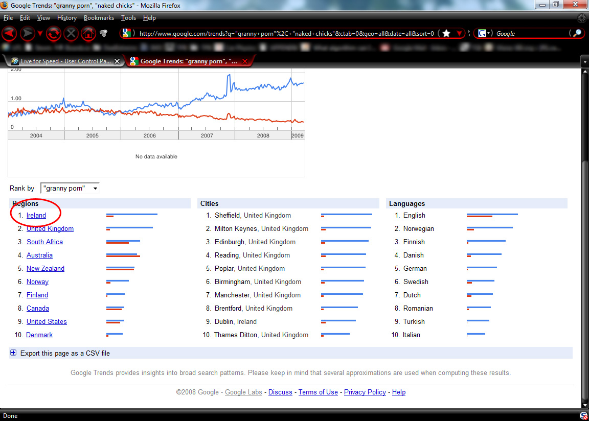Click the Discuss footer link

click(x=280, y=392)
